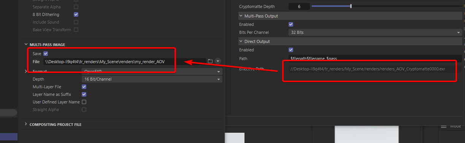Click the Layer Name as Suffix label

pyautogui.click(x=52, y=94)
